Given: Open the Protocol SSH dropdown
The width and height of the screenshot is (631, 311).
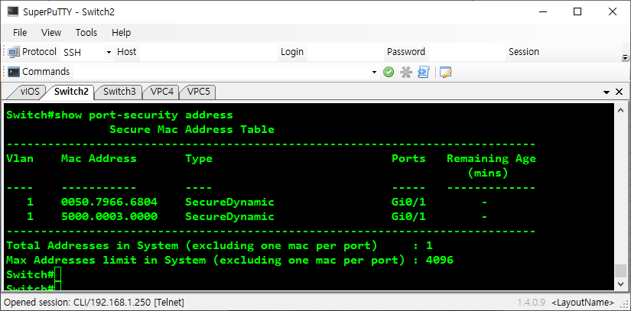Looking at the screenshot, I should [x=109, y=52].
